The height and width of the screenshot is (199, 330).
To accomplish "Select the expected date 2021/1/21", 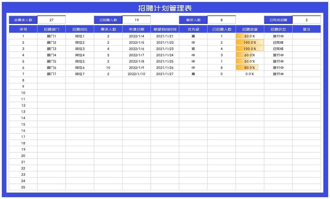I will coord(165,36).
